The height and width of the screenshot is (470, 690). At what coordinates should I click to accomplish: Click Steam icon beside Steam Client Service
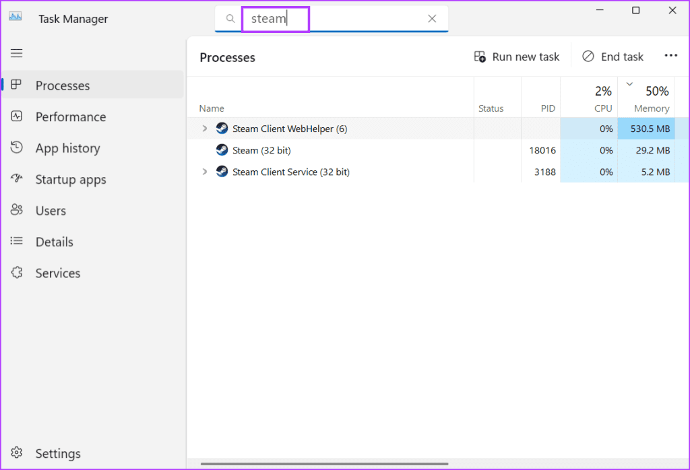[x=222, y=171]
